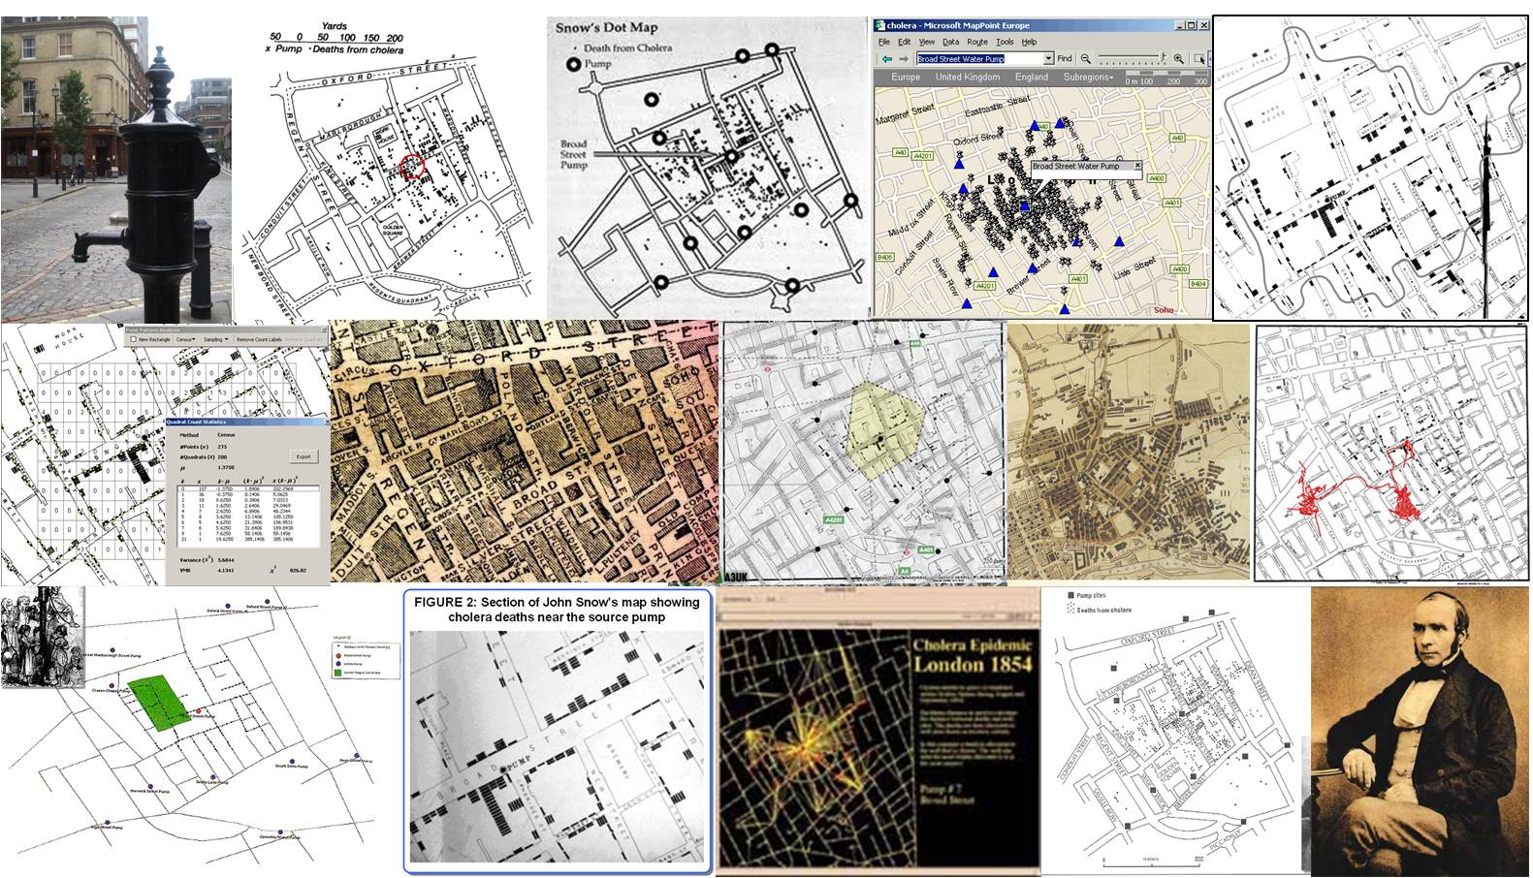This screenshot has height=878, width=1533.
Task: Click the zoom in magnifier icon
Action: pyautogui.click(x=1179, y=59)
